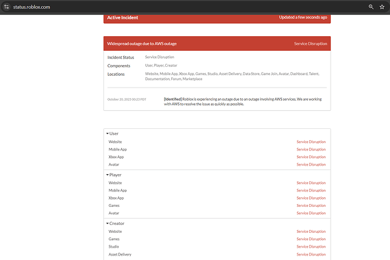The image size is (390, 260).
Task: Collapse the Player component group
Action: click(114, 175)
